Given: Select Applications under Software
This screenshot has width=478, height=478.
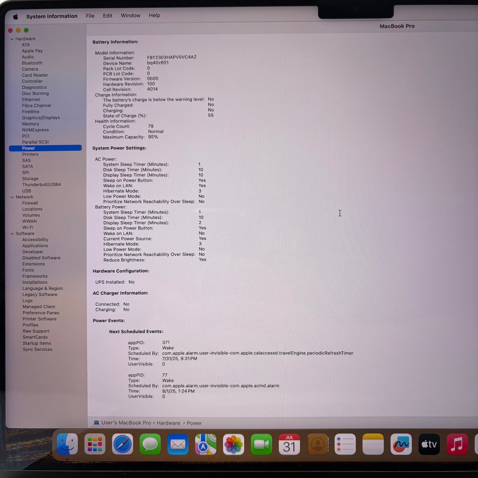Looking at the screenshot, I should pyautogui.click(x=35, y=246).
